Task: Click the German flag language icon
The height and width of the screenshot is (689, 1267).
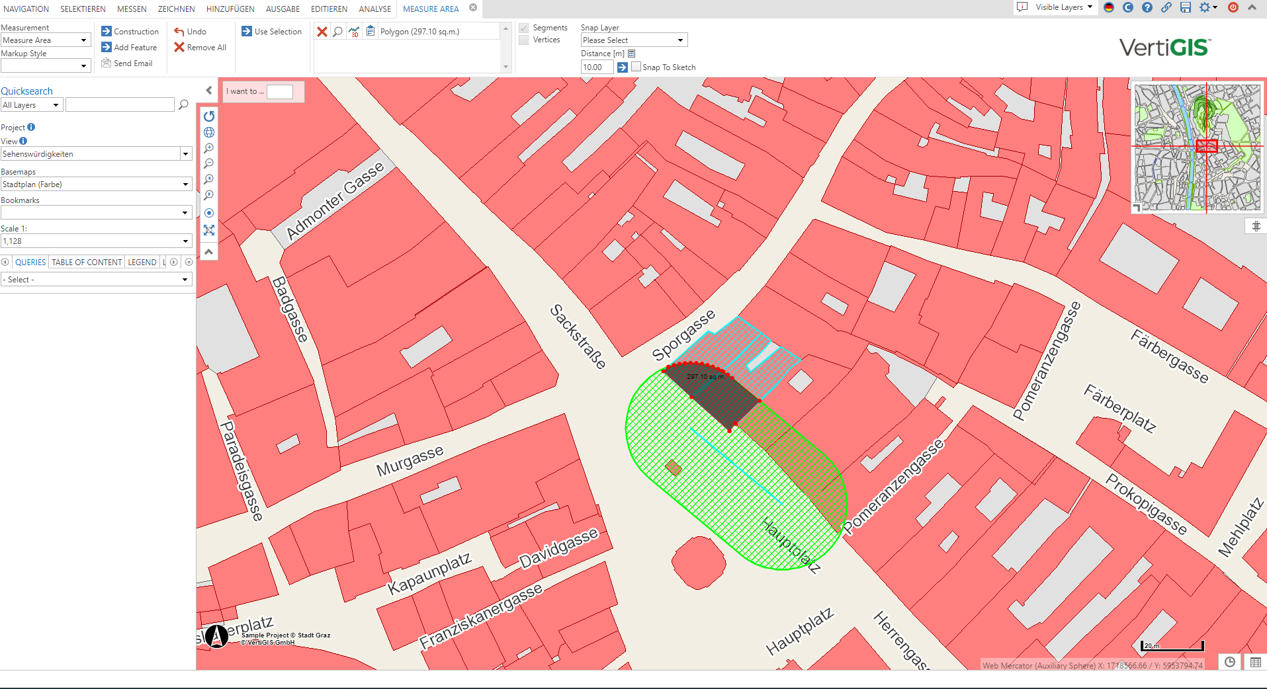Action: tap(1109, 7)
